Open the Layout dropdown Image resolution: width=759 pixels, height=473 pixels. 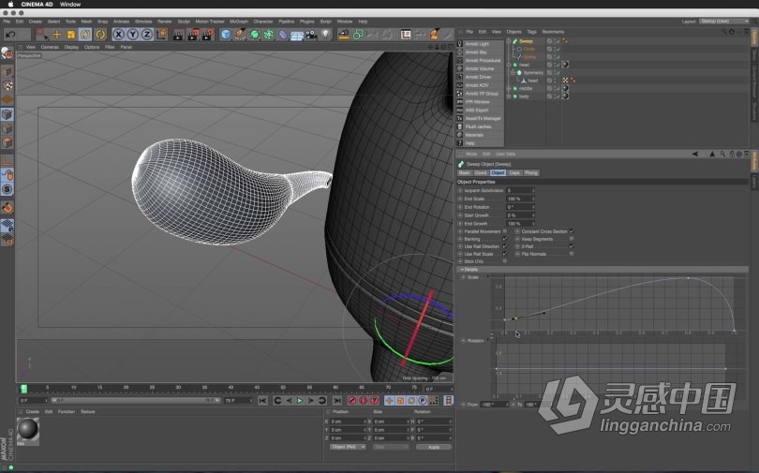(724, 22)
